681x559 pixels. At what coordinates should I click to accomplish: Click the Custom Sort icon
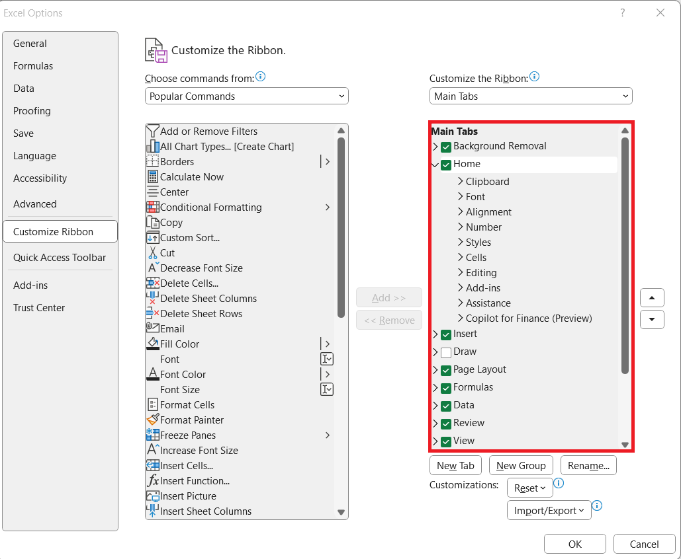152,237
